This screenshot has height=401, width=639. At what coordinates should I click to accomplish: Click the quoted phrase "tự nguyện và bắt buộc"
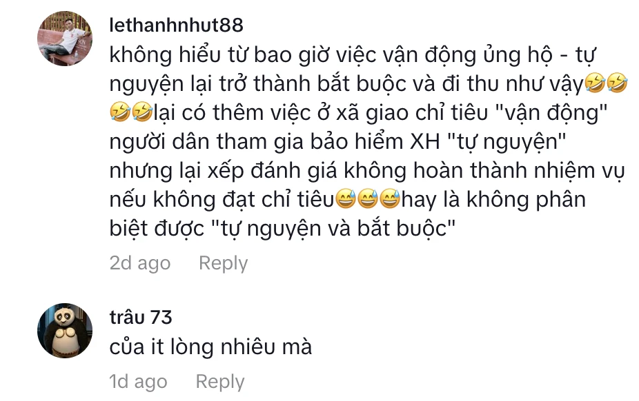click(333, 228)
